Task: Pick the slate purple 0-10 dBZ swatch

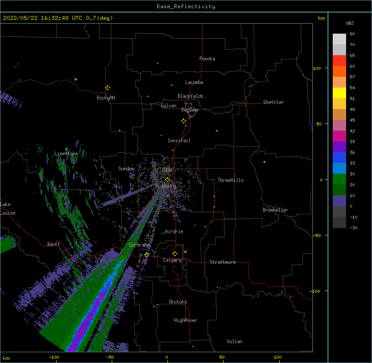Action: pos(339,201)
